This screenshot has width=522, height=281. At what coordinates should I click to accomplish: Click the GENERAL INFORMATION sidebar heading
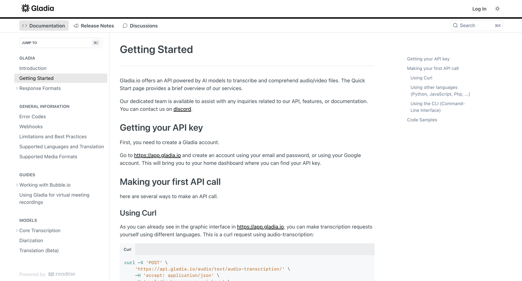point(44,107)
